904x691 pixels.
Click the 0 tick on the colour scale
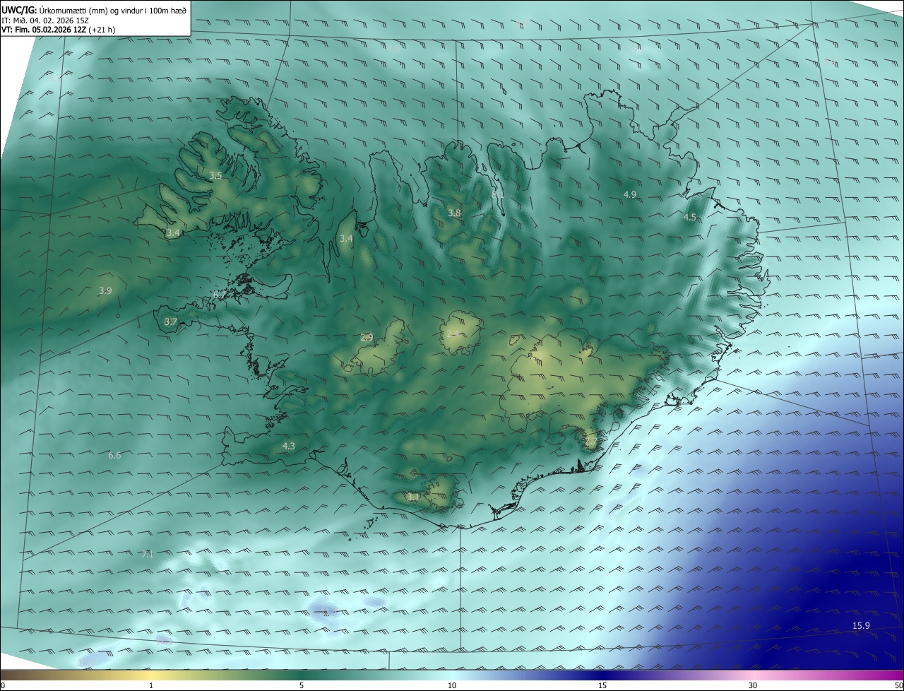[x=3, y=685]
